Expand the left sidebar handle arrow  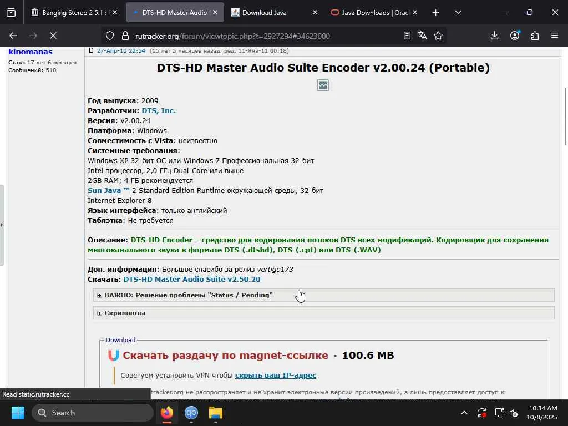coord(2,225)
